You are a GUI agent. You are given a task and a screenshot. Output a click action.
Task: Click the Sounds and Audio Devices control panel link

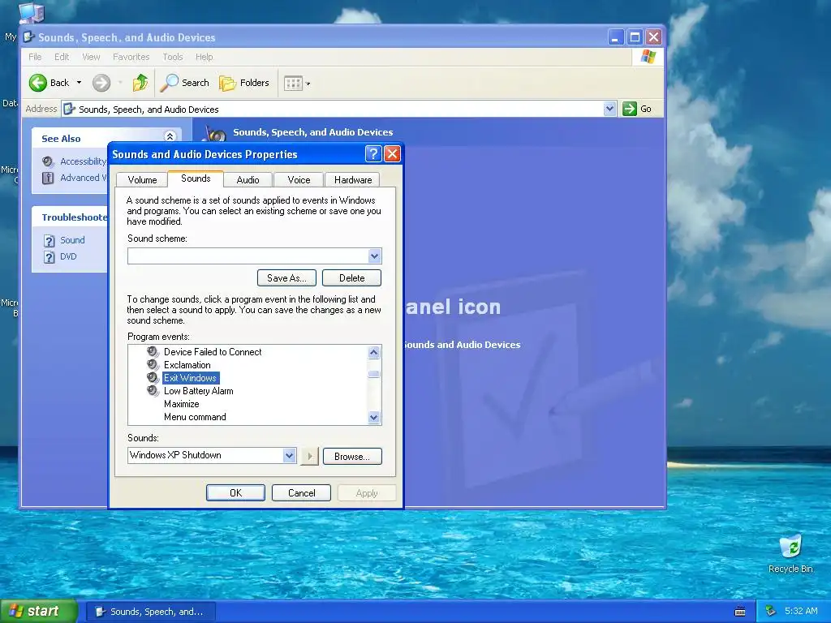[461, 345]
